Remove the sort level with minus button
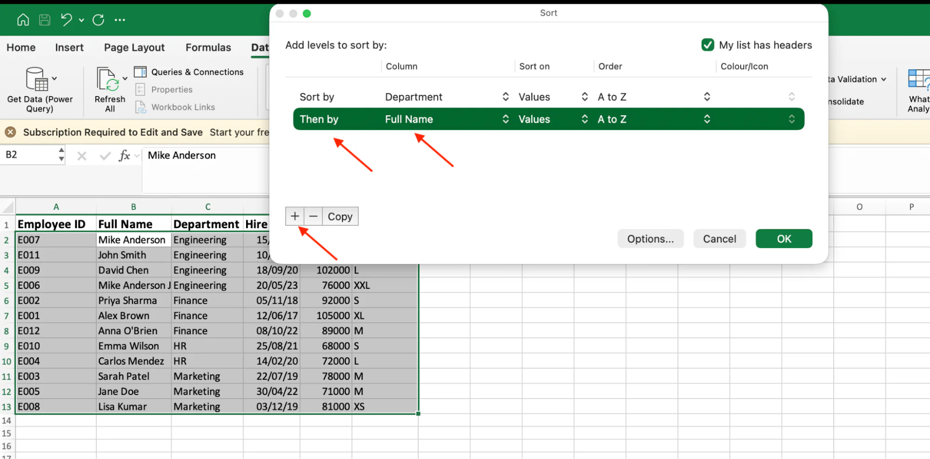Viewport: 930px width, 459px height. point(313,216)
